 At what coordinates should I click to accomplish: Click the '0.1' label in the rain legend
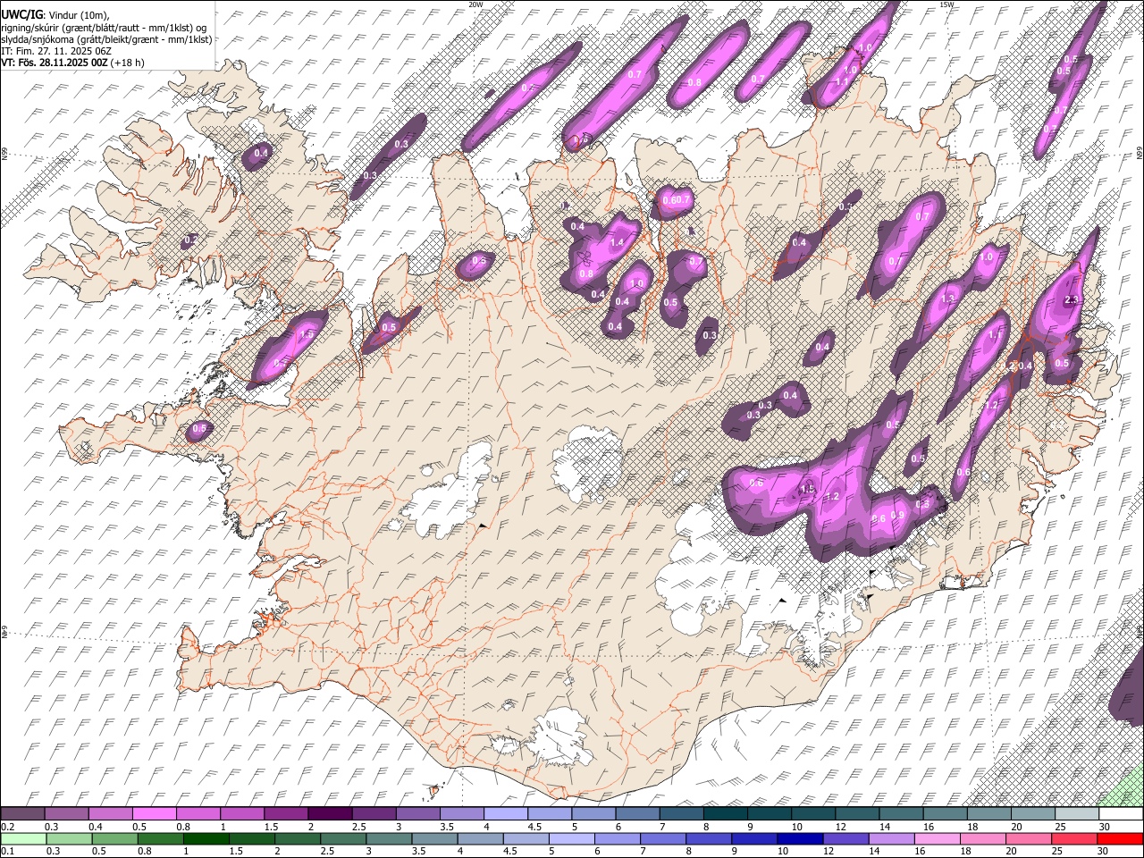tap(7, 852)
